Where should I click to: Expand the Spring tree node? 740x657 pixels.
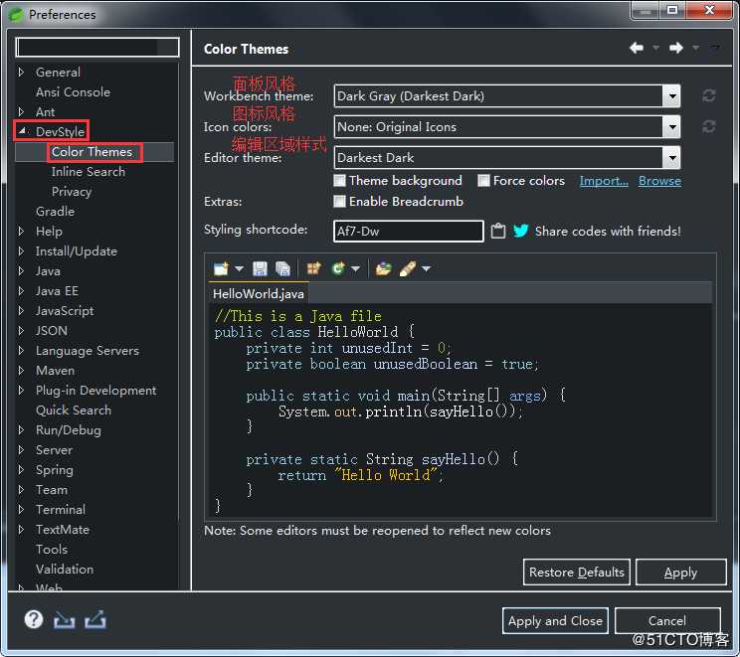tap(21, 469)
